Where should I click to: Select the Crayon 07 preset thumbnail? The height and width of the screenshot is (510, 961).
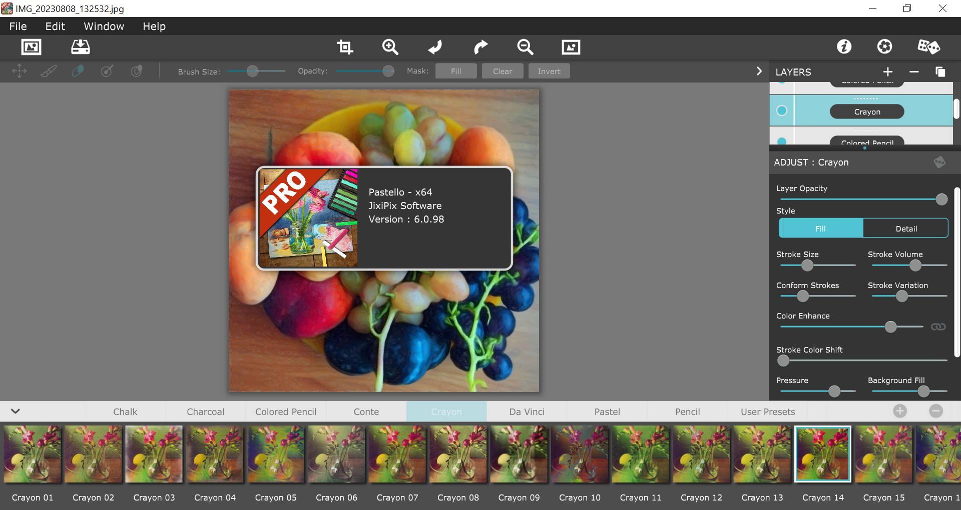397,454
